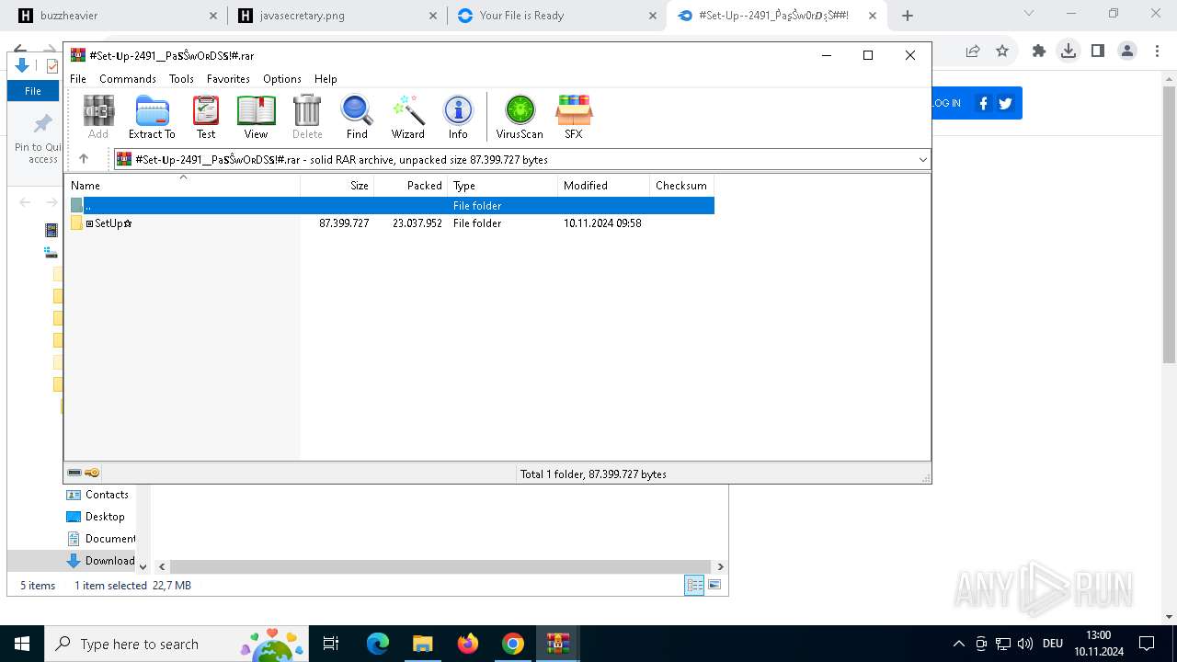Click the share page icon in Chrome
Image resolution: width=1177 pixels, height=662 pixels.
pyautogui.click(x=973, y=51)
